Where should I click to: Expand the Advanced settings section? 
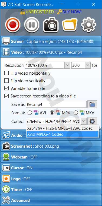[51, 201]
